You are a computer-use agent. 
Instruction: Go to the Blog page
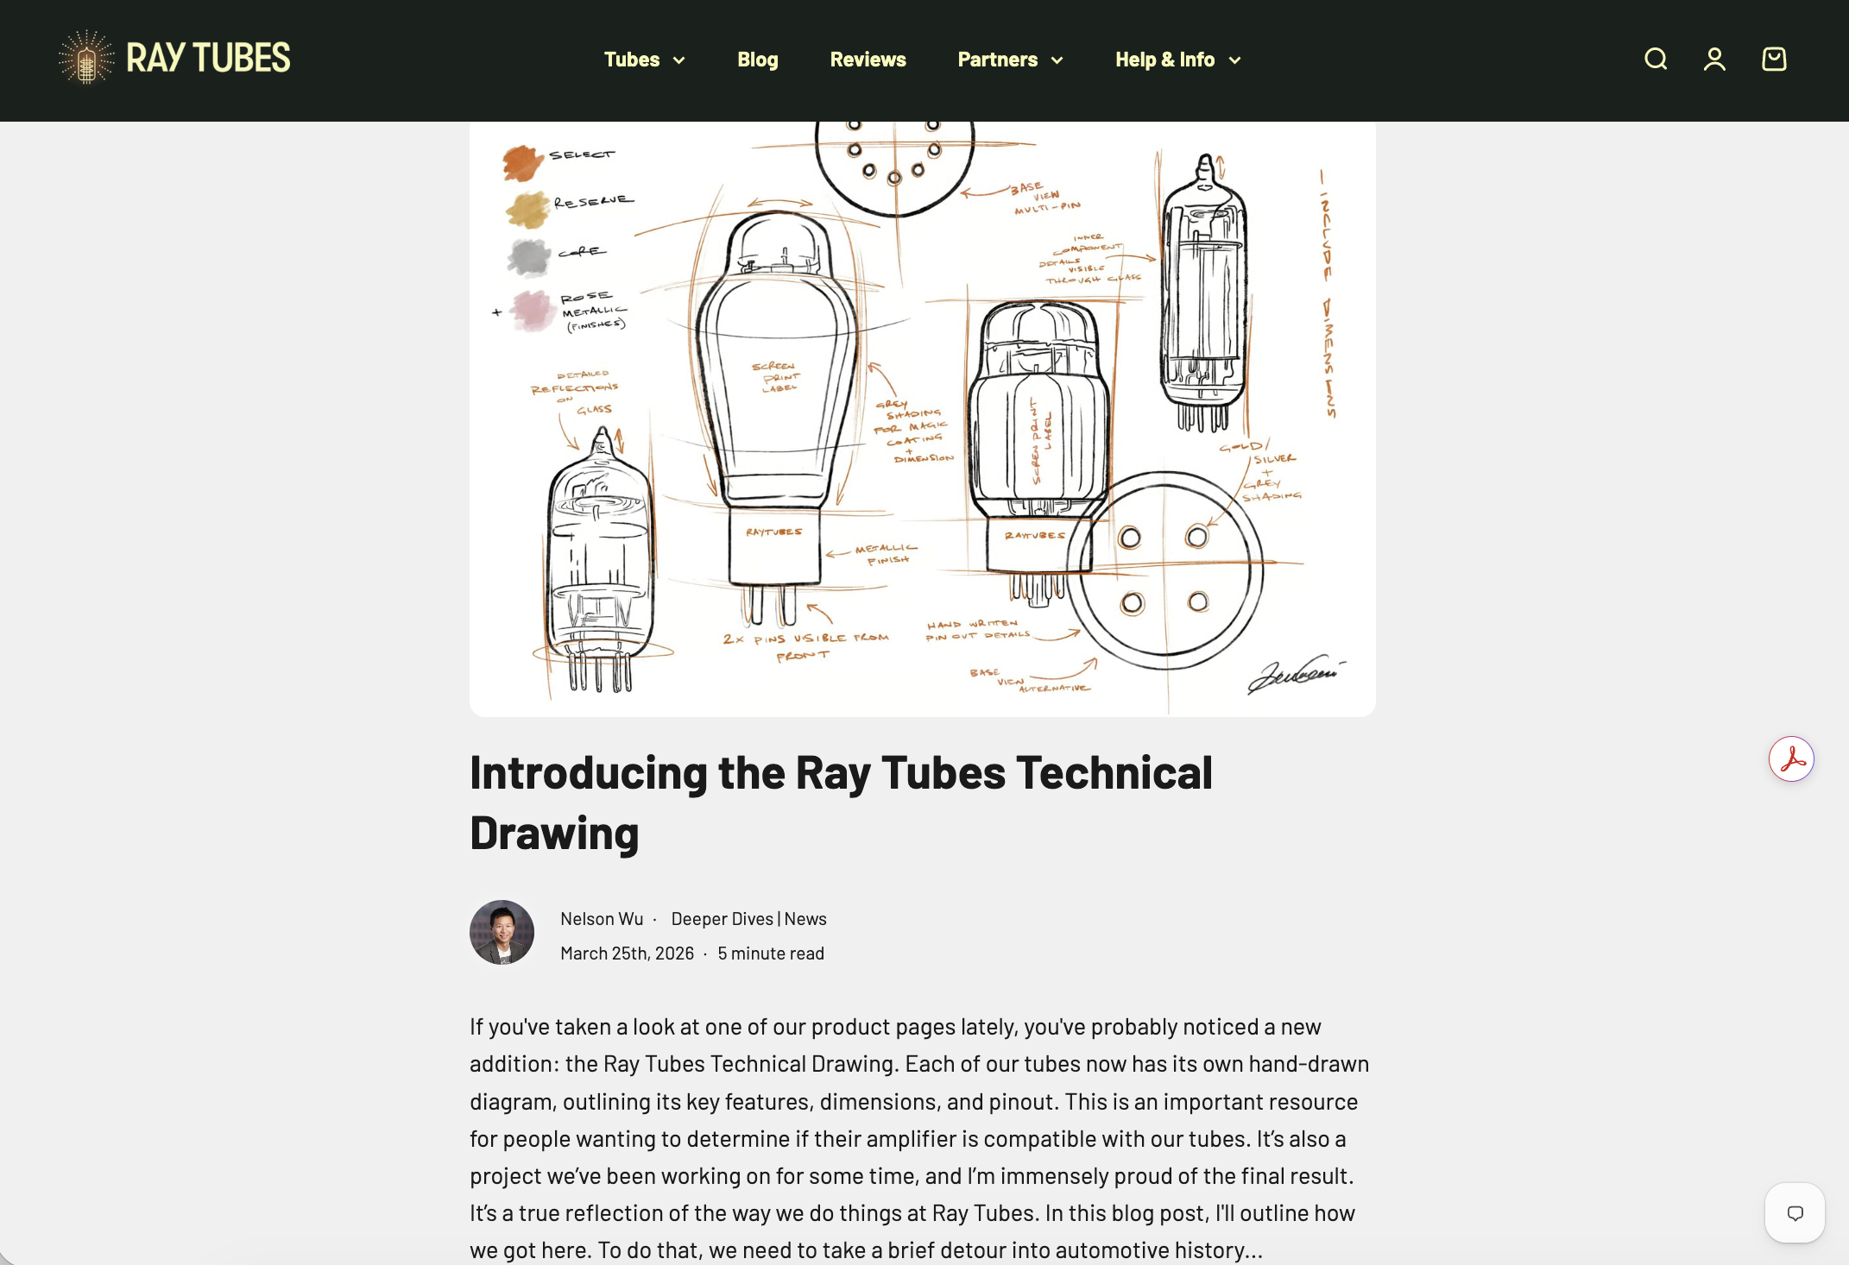click(758, 60)
